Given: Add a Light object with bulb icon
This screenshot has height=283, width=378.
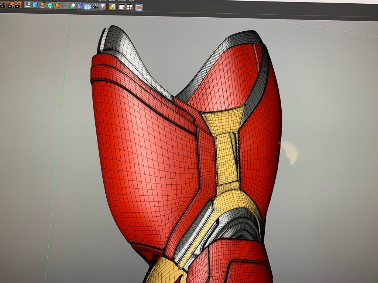Looking at the screenshot, I should coord(103,6).
